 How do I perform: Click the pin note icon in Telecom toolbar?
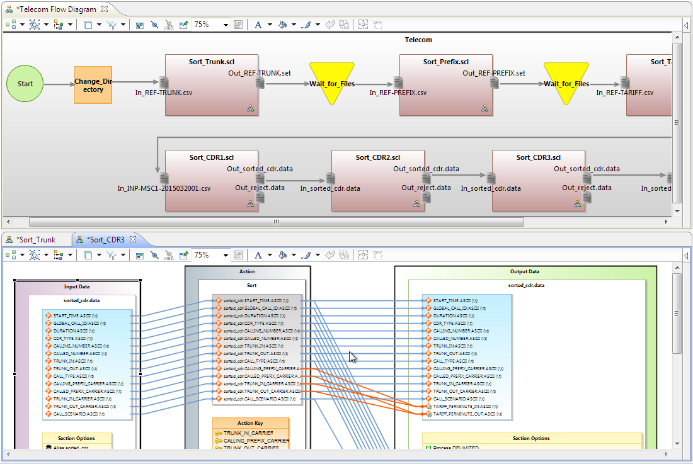(184, 25)
